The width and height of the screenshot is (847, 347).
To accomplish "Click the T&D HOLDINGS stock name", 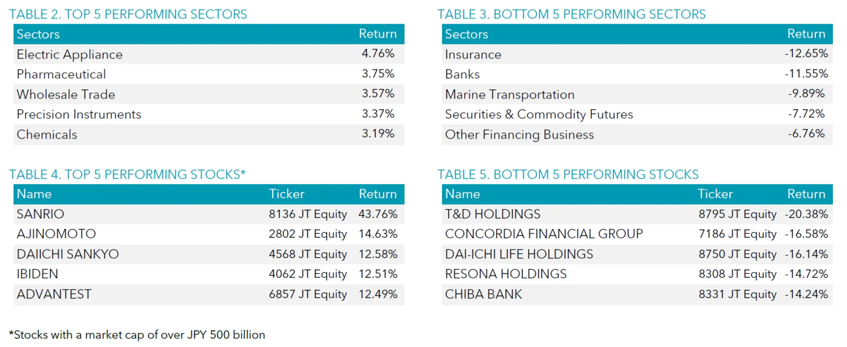I will click(492, 214).
